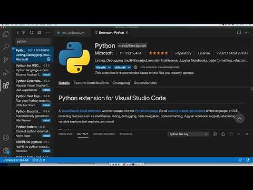This screenshot has height=190, width=253.
Task: Open the Changelog tab
Action: coord(121,83)
